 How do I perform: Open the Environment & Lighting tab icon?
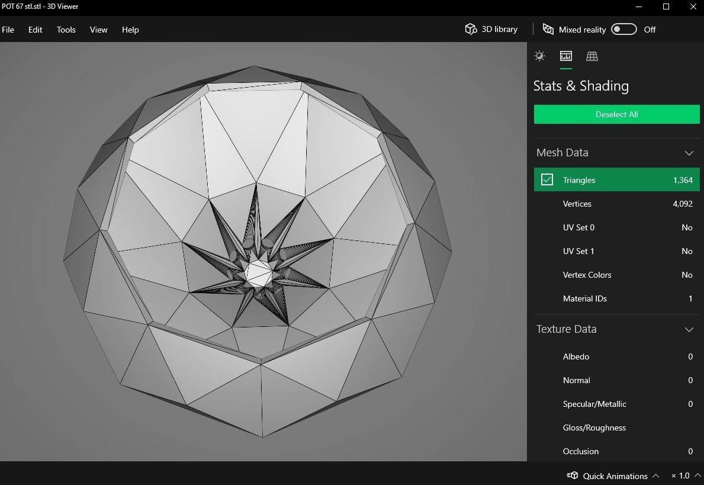coord(539,56)
